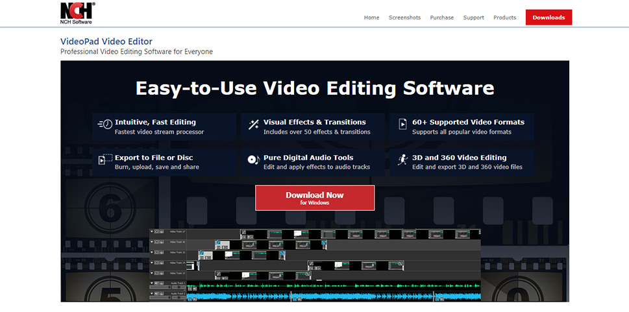The image size is (629, 312).
Task: Open the Purchase page
Action: 441,18
